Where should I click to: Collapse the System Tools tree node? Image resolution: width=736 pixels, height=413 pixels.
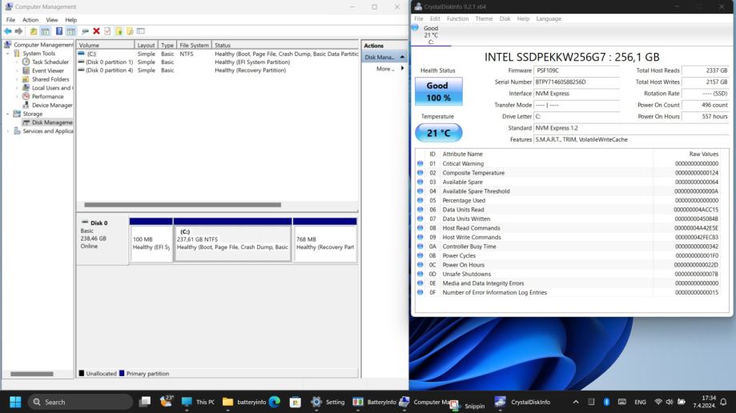(x=7, y=54)
